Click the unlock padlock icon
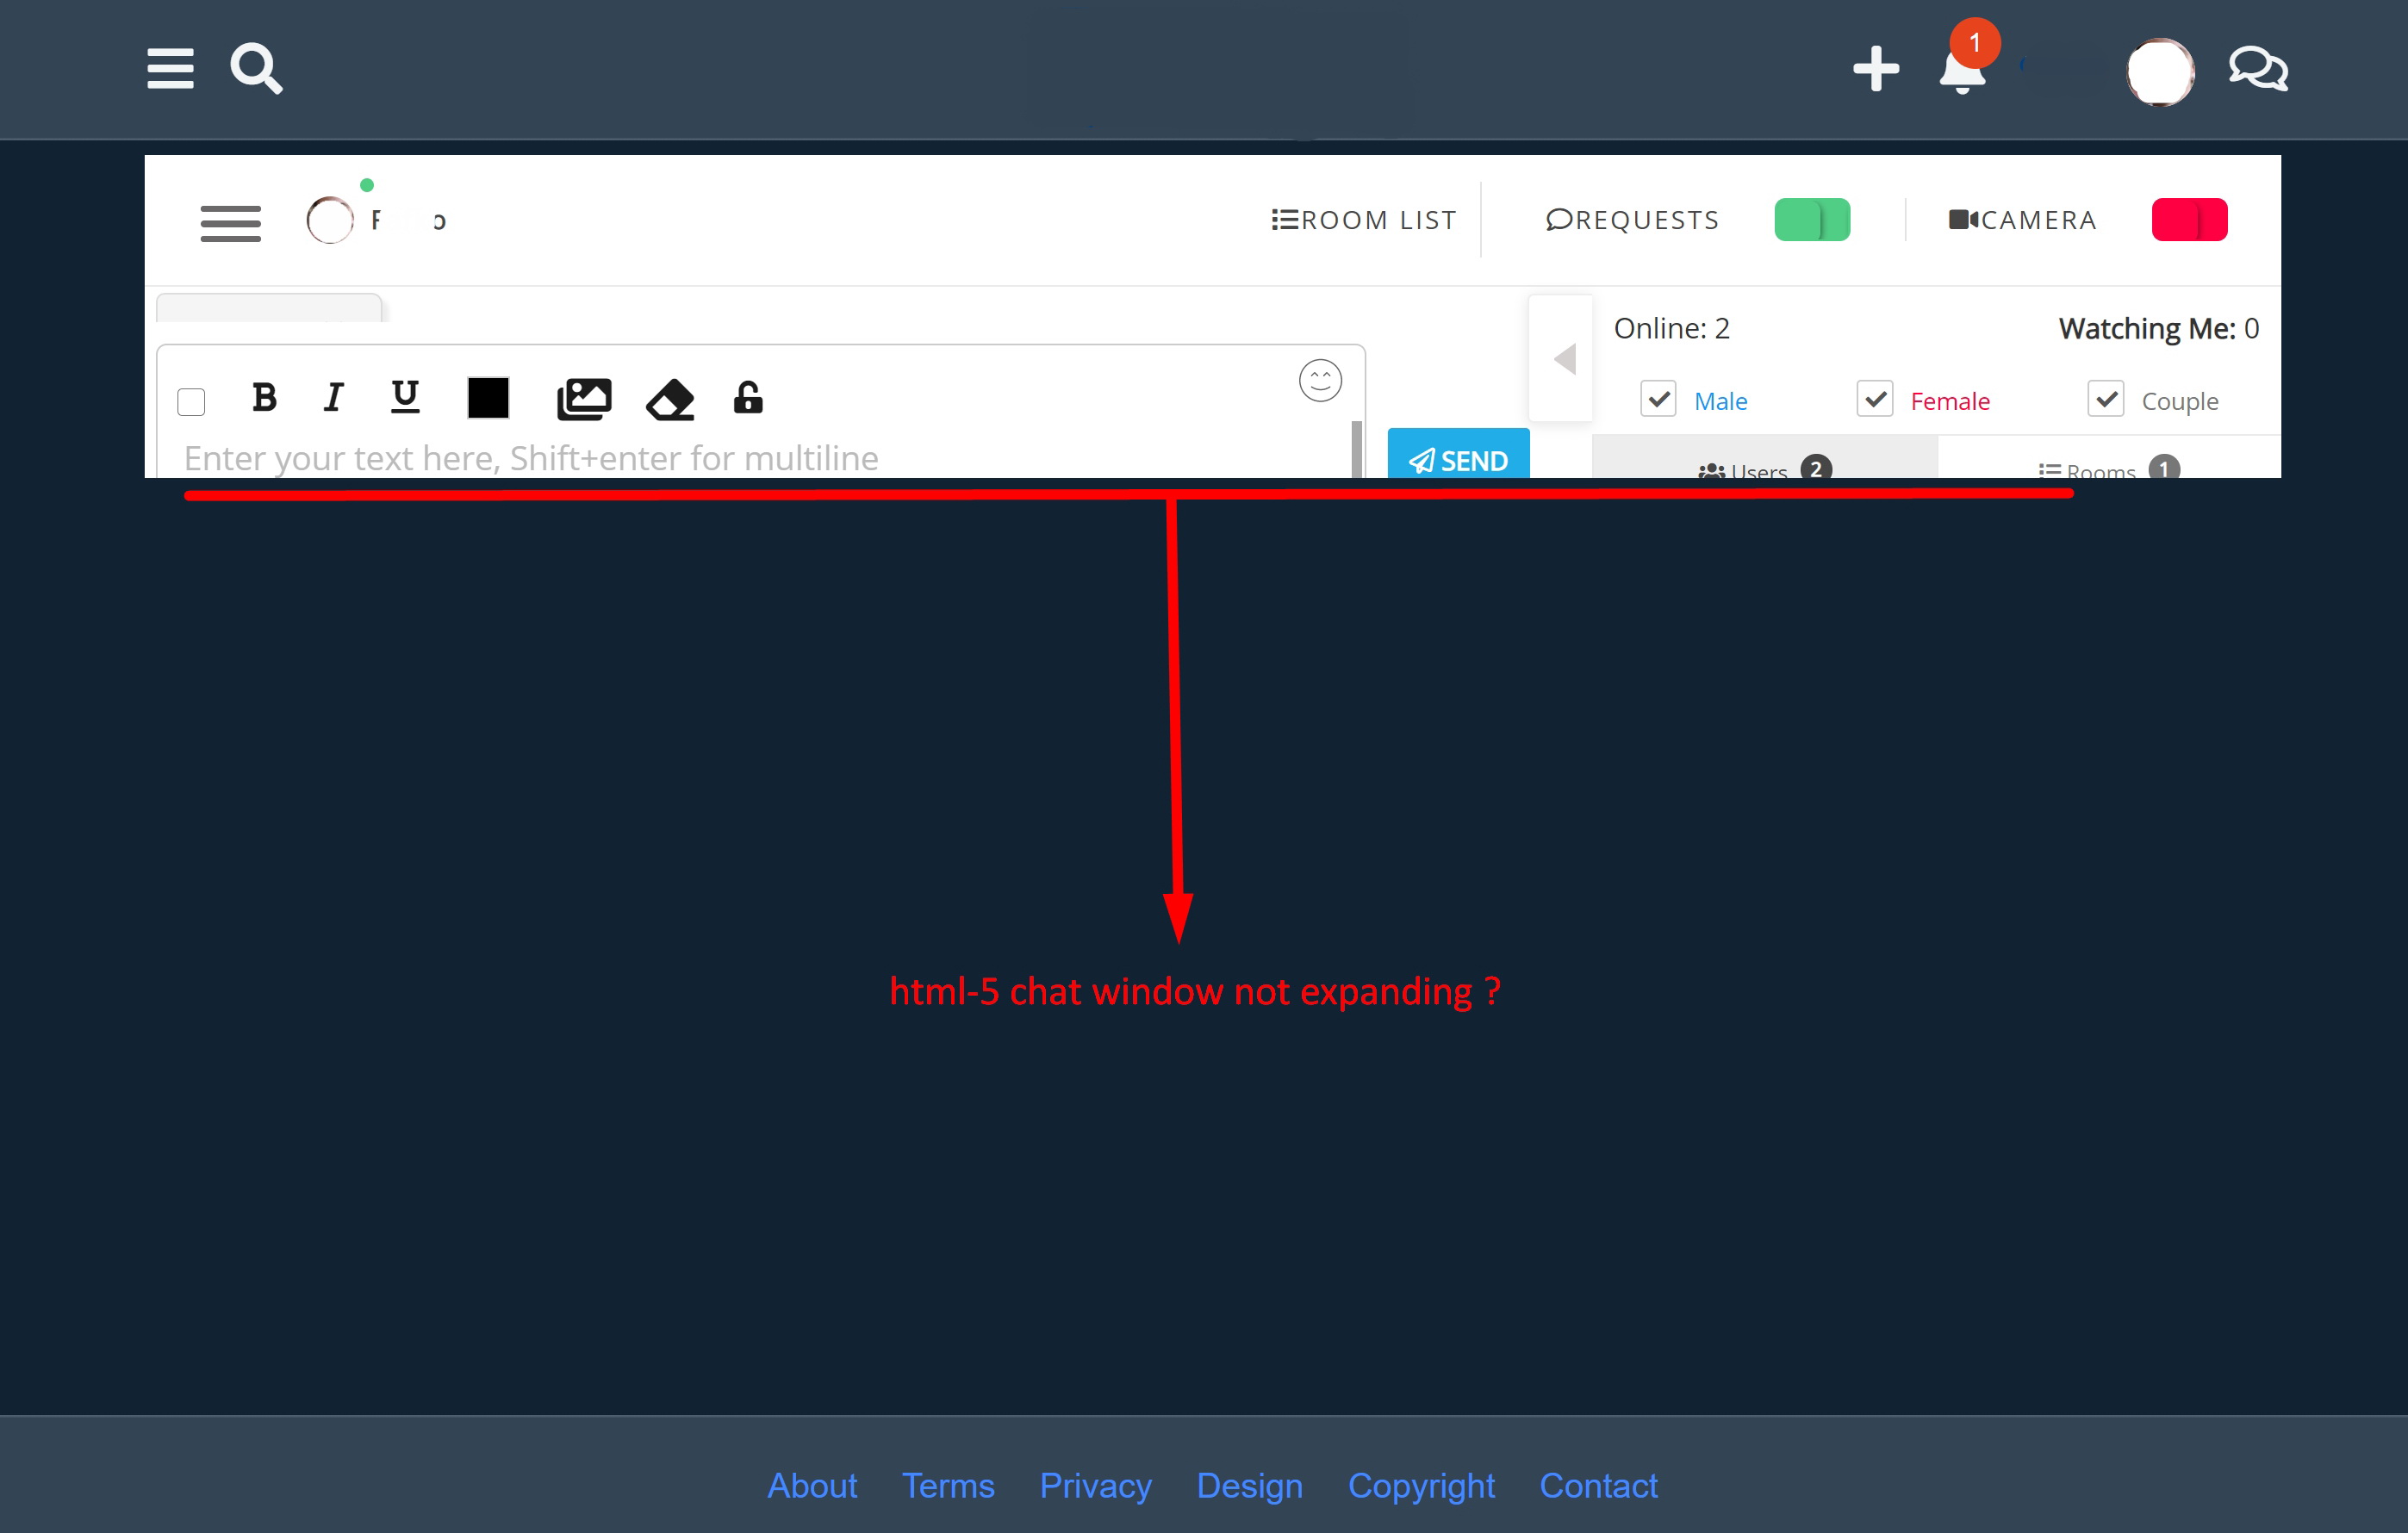Viewport: 2408px width, 1533px height. (748, 398)
